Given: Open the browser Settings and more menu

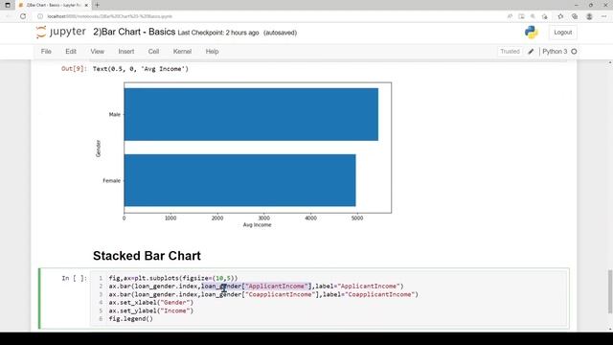Looking at the screenshot, I should click(x=603, y=16).
